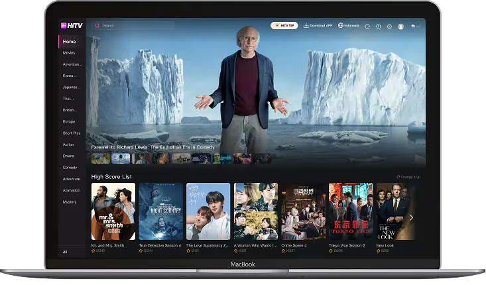Open the Japanese category in sidebar
This screenshot has height=285, width=486.
point(72,87)
